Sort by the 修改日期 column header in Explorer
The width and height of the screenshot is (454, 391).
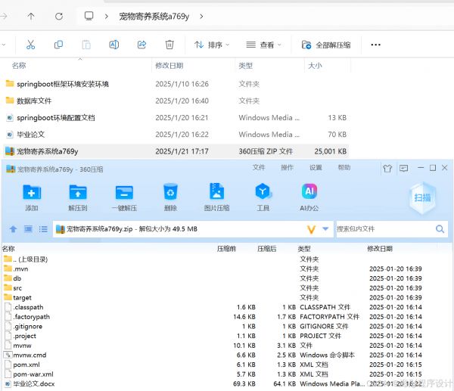[169, 66]
